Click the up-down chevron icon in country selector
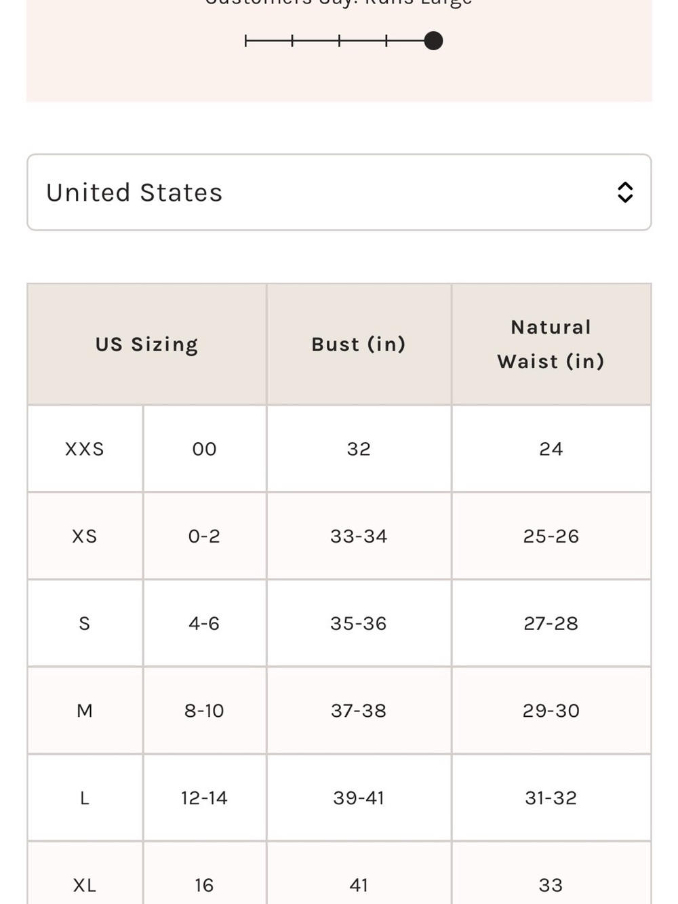Viewport: 678px width, 904px height. point(625,193)
